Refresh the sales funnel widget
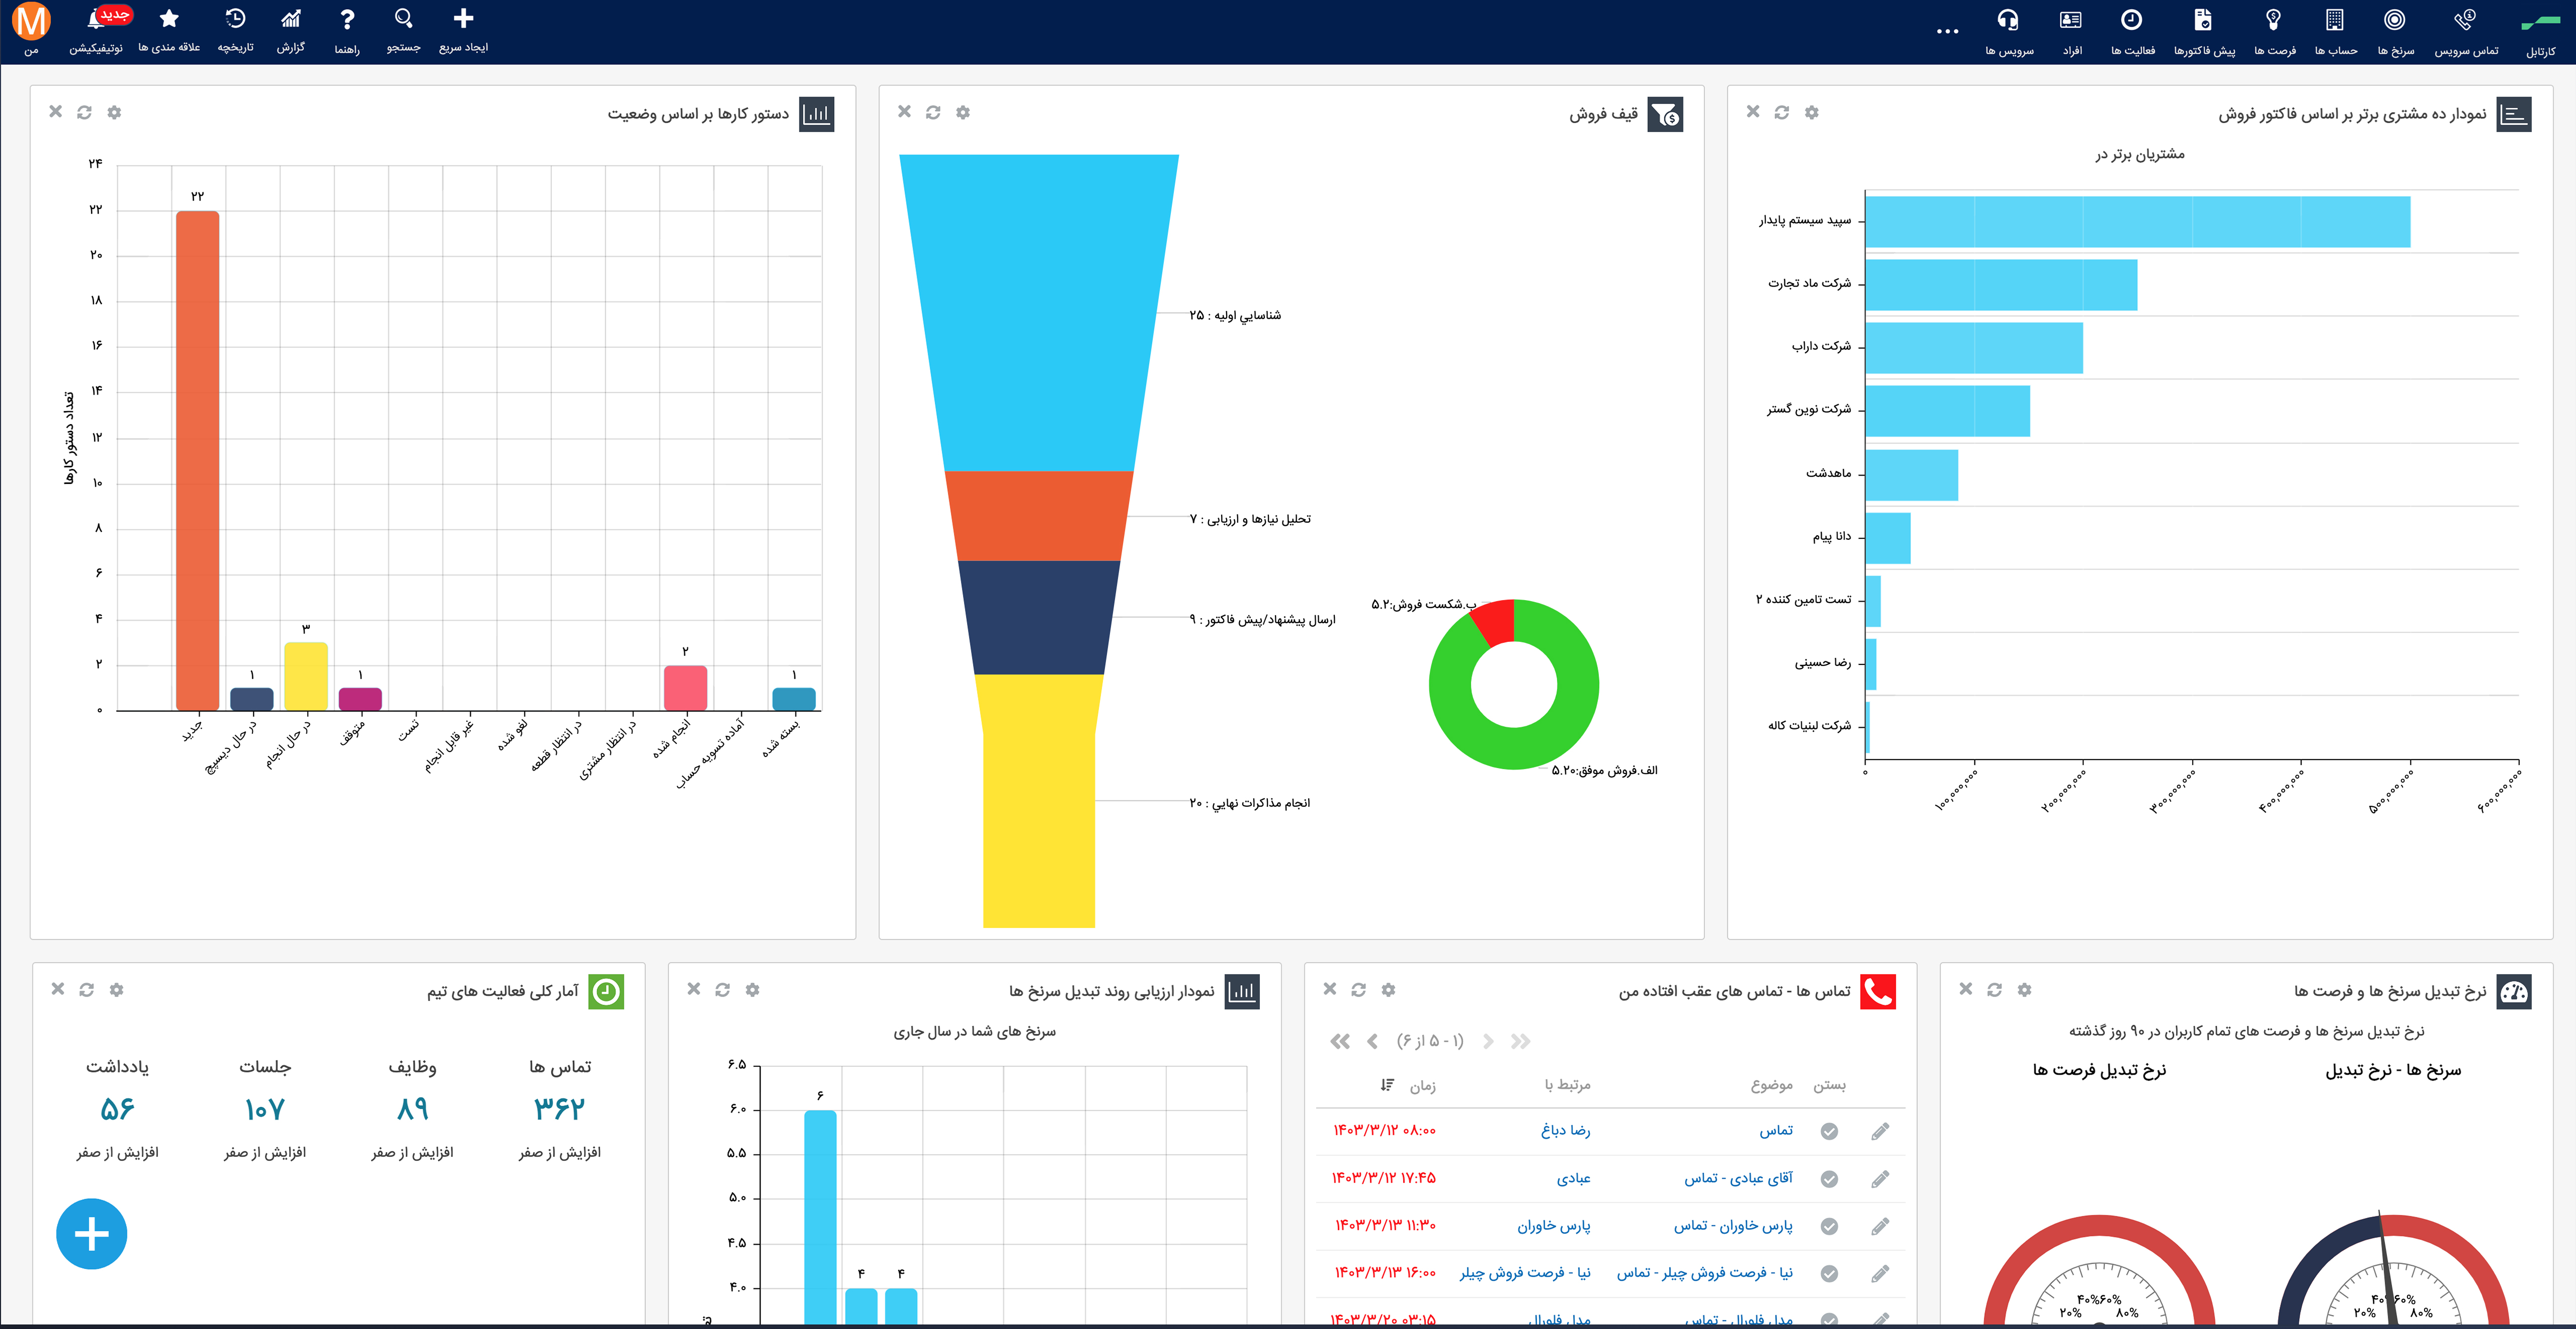This screenshot has width=2576, height=1329. 933,112
